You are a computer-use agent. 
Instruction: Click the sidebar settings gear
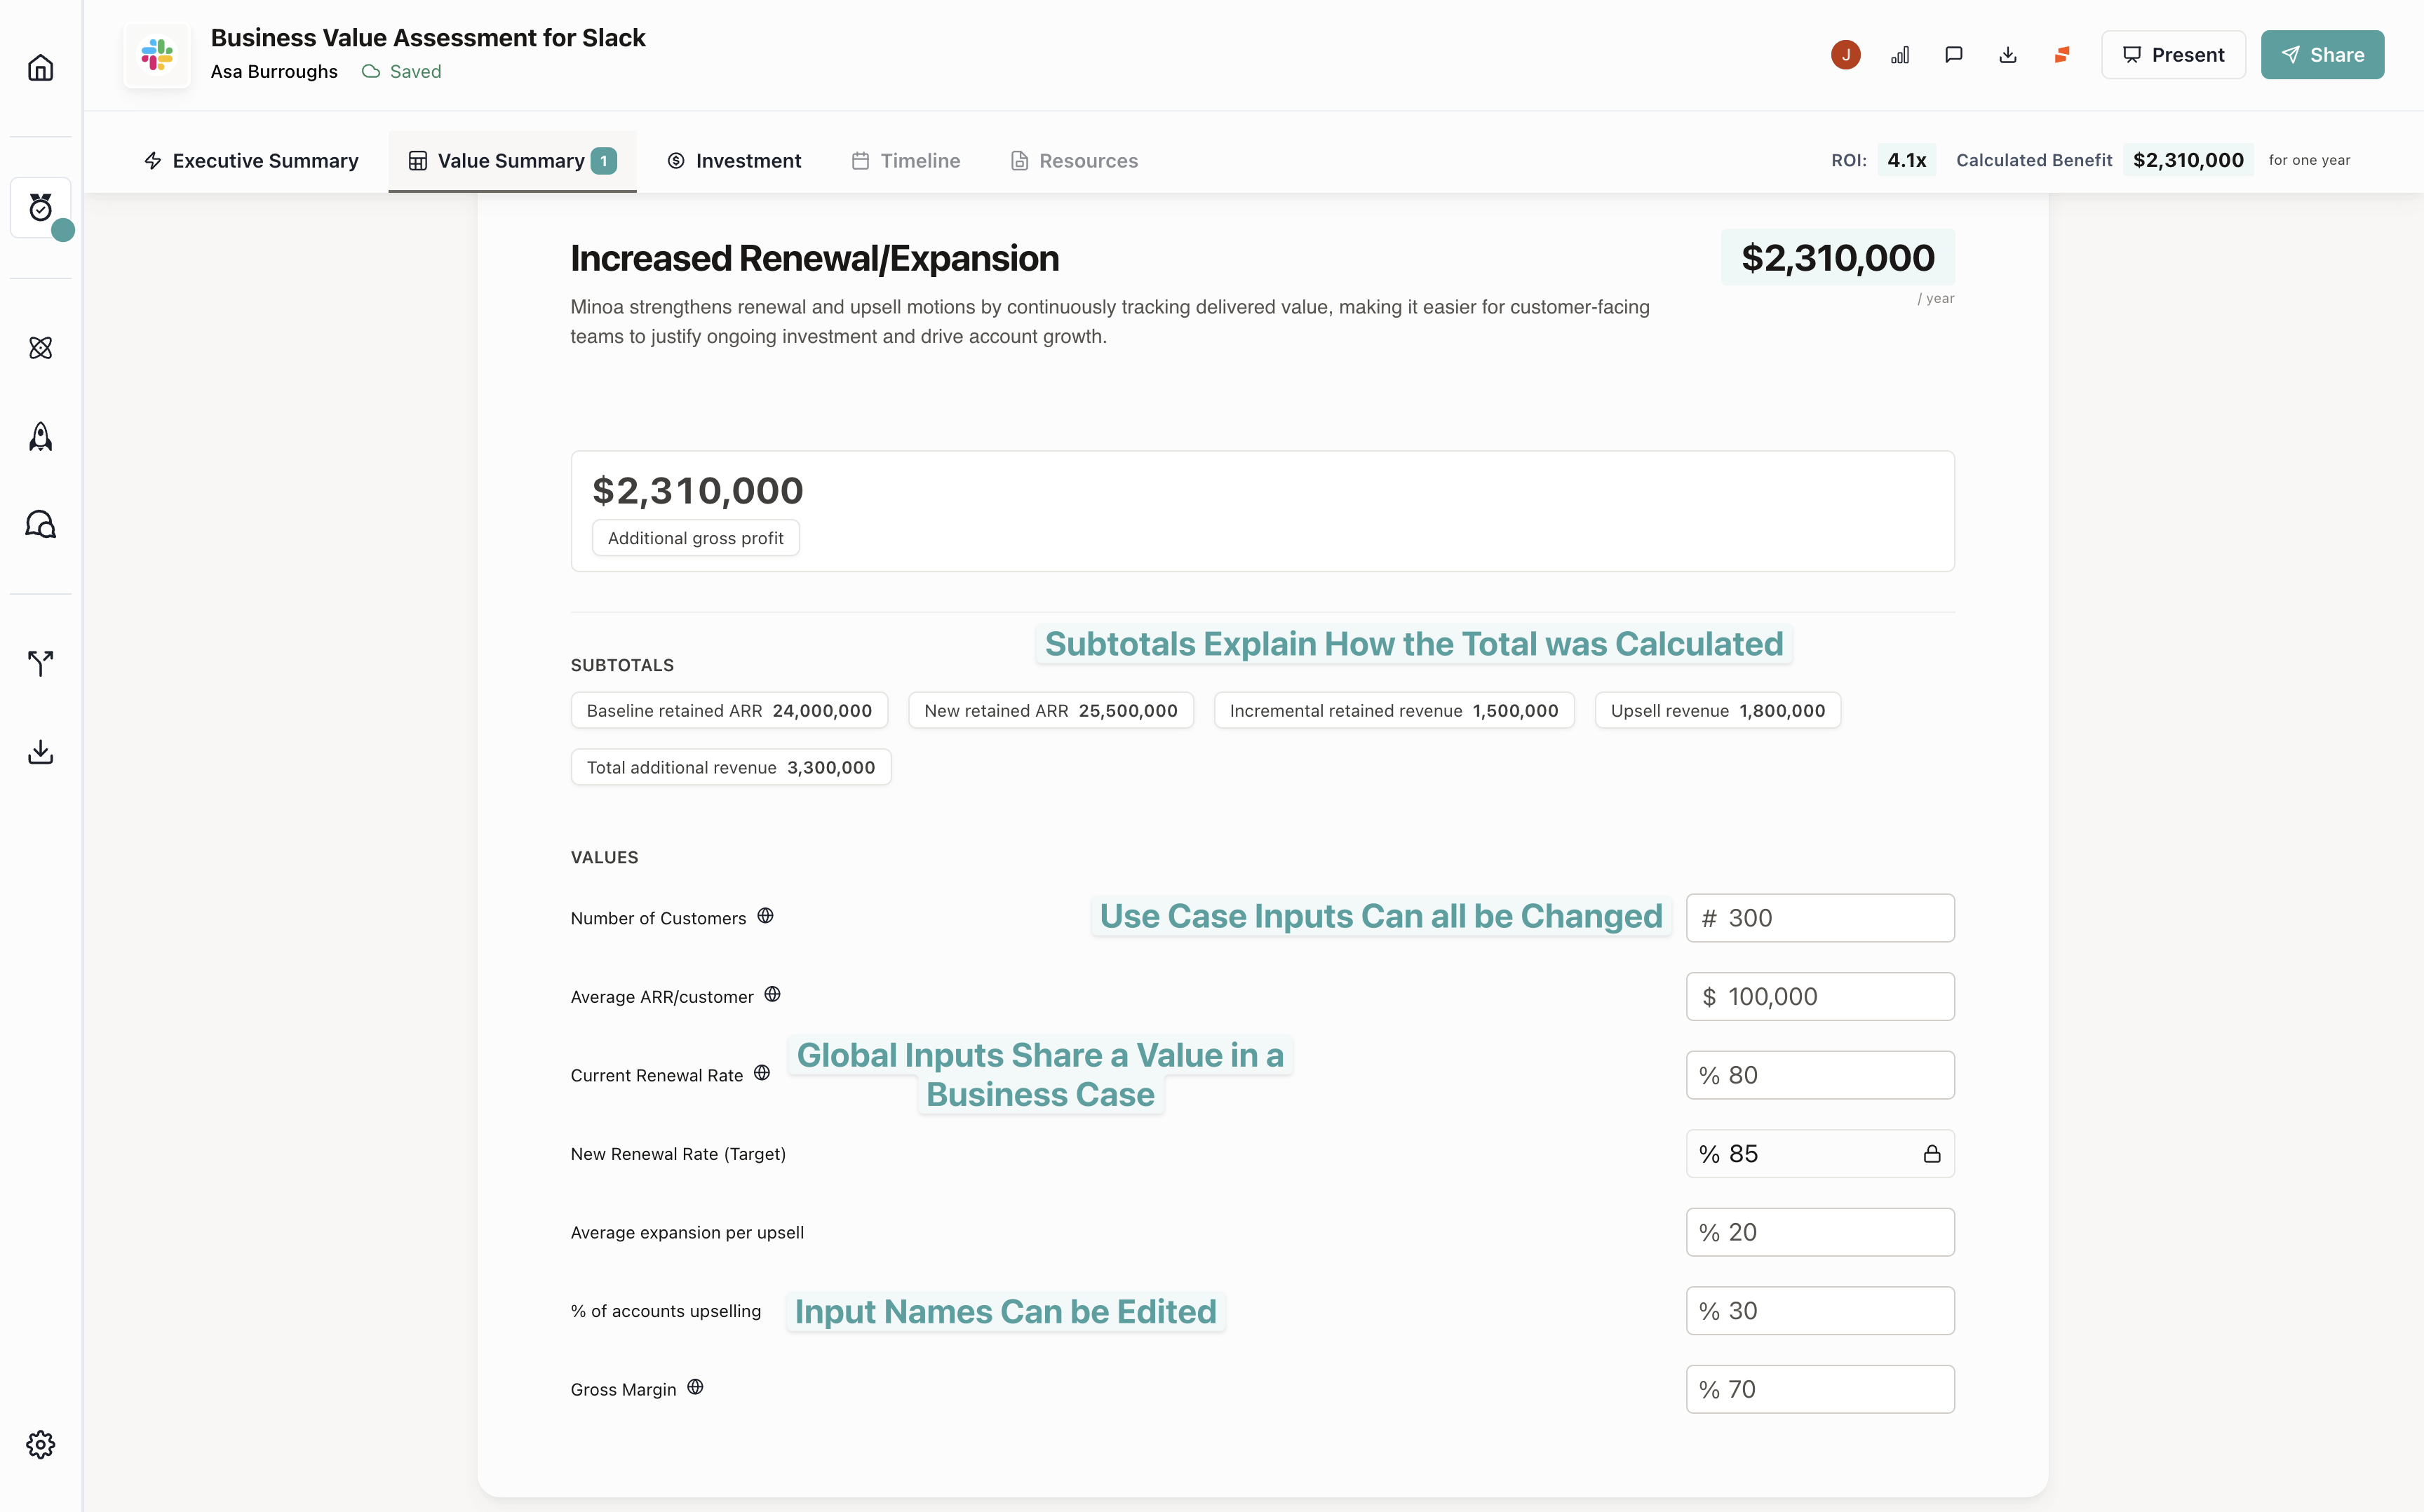pos(40,1444)
